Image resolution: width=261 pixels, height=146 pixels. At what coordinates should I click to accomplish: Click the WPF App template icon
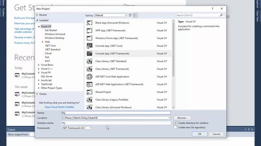pos(89,30)
